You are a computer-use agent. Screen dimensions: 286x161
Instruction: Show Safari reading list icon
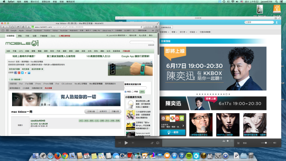point(3,30)
